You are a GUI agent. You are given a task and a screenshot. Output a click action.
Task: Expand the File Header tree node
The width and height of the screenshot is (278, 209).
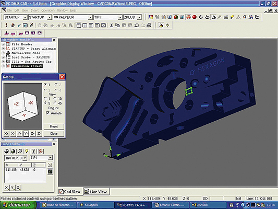pyautogui.click(x=3, y=44)
